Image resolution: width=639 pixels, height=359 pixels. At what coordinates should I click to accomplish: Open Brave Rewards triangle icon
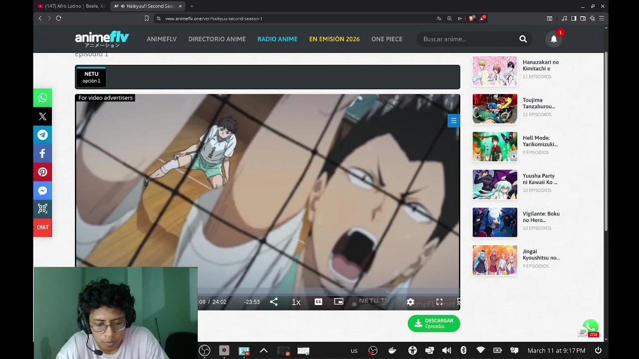(483, 18)
